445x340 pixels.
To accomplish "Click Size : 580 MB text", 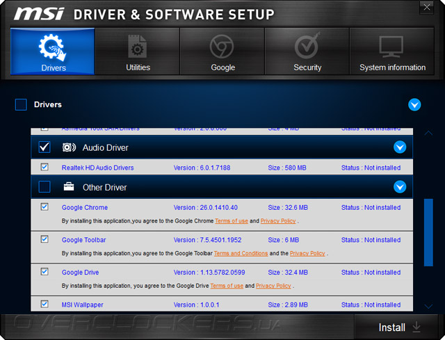I will click(287, 168).
